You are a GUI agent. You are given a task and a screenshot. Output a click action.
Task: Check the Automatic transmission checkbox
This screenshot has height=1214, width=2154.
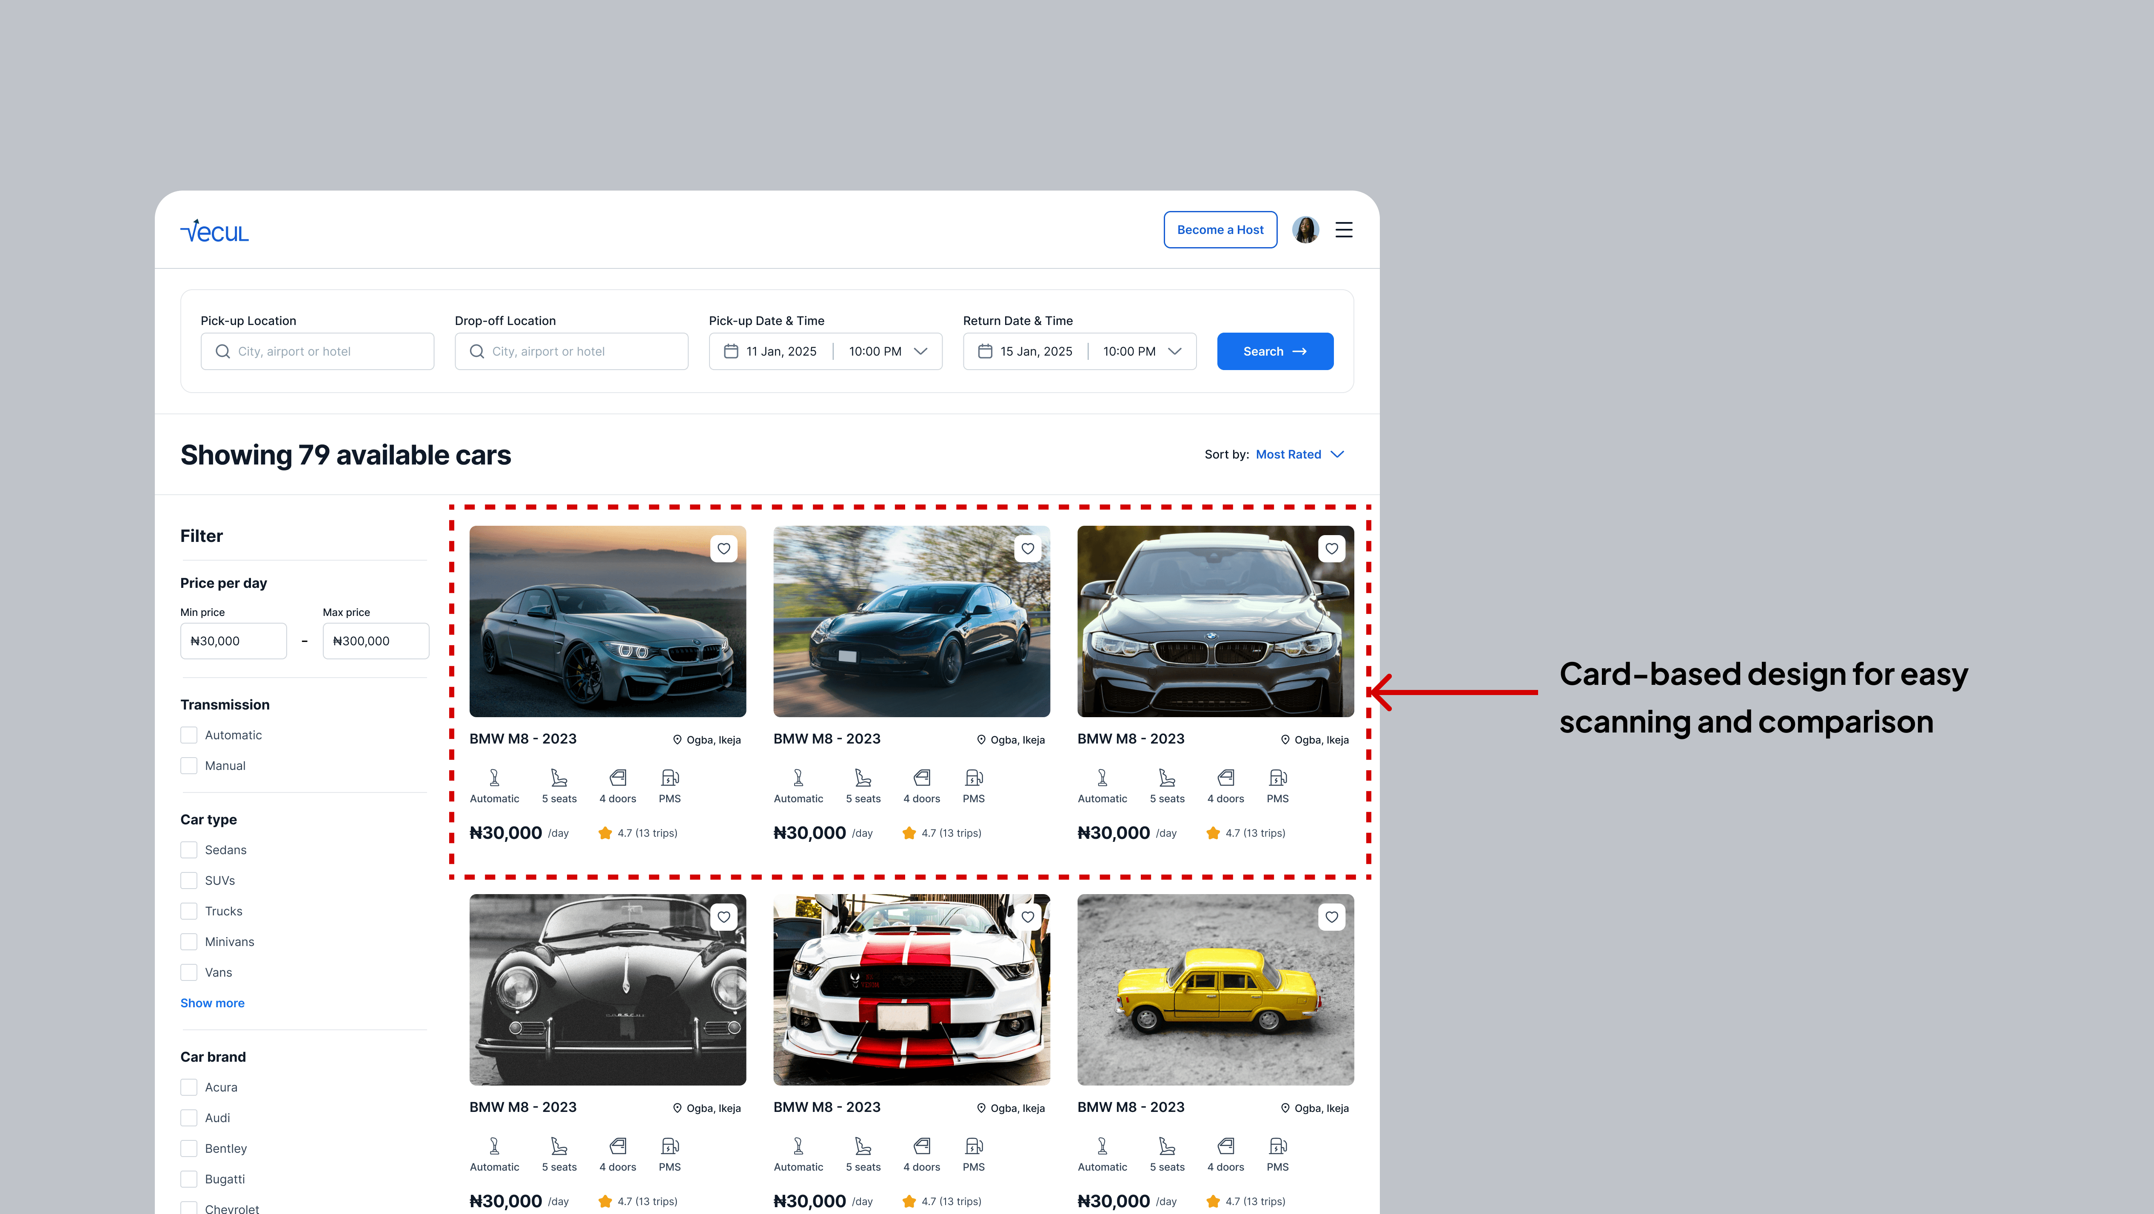(189, 735)
